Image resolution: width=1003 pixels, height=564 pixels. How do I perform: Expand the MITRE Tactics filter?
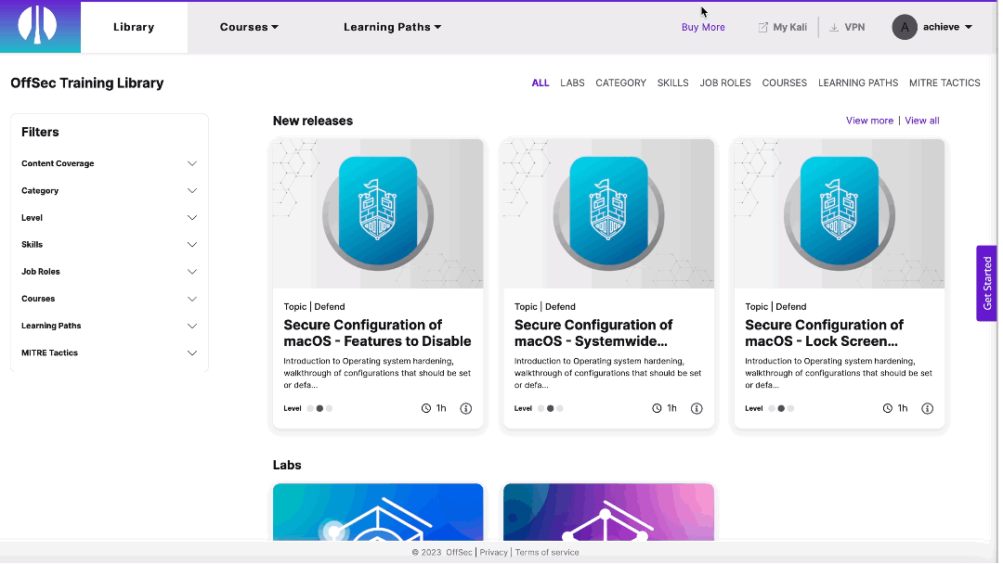[x=192, y=353]
